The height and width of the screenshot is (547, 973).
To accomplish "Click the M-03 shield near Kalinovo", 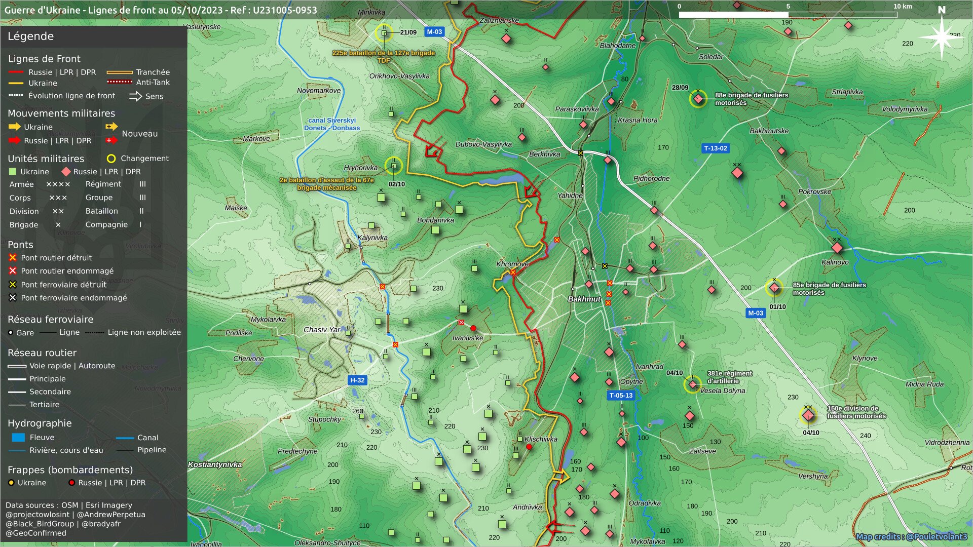I will pos(756,313).
